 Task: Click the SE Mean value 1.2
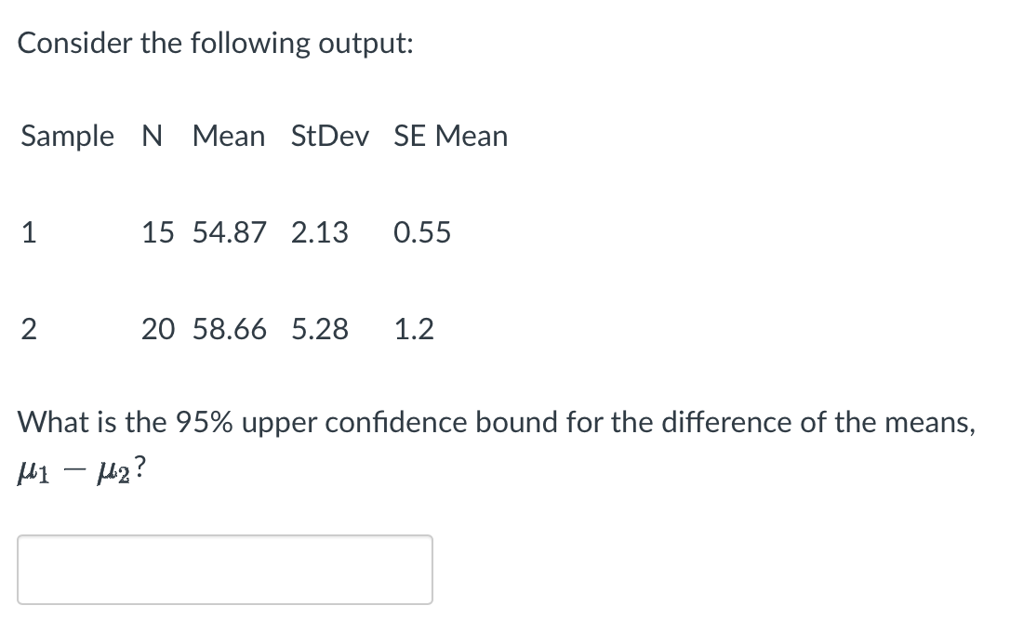point(415,329)
